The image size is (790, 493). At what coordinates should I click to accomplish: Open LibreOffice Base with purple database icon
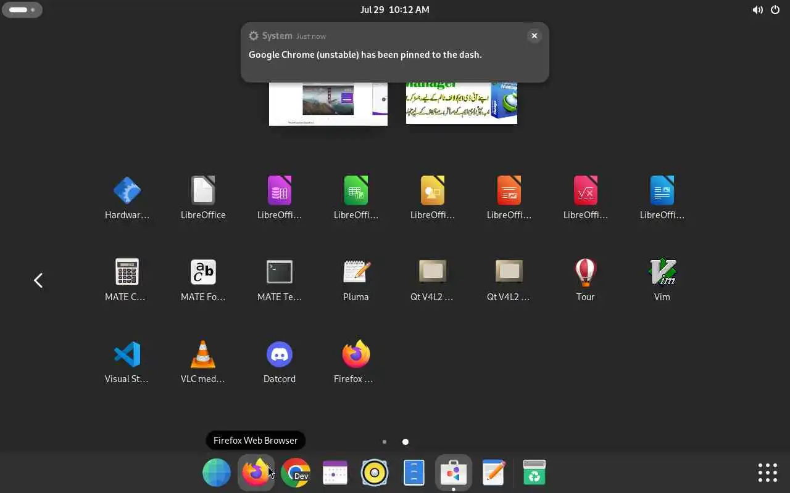pos(280,198)
